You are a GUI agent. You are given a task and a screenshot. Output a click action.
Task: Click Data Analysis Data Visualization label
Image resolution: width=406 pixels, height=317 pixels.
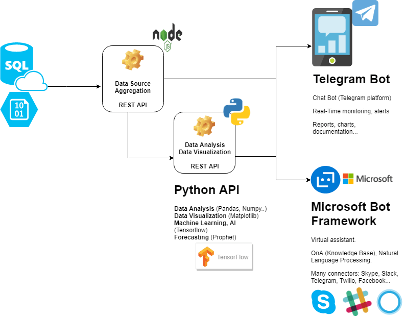[x=205, y=148]
